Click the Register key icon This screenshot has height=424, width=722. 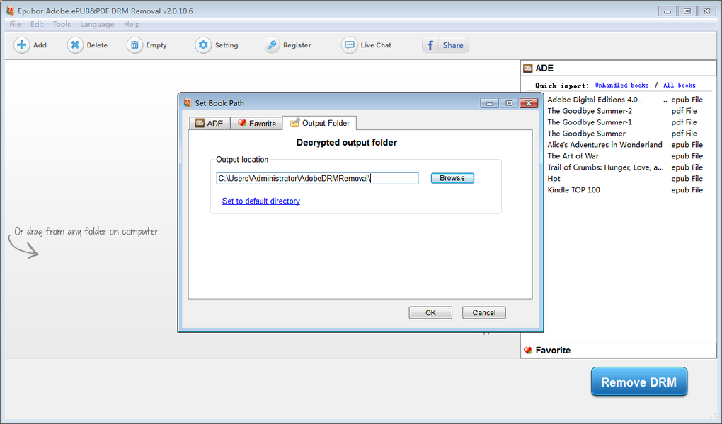tap(272, 45)
